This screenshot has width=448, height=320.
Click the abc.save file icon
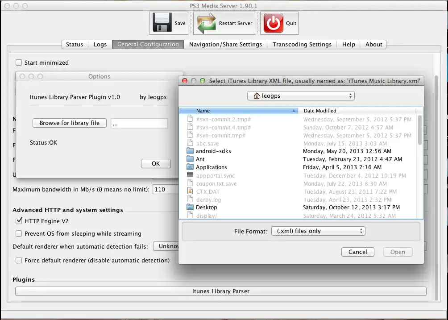click(x=190, y=143)
